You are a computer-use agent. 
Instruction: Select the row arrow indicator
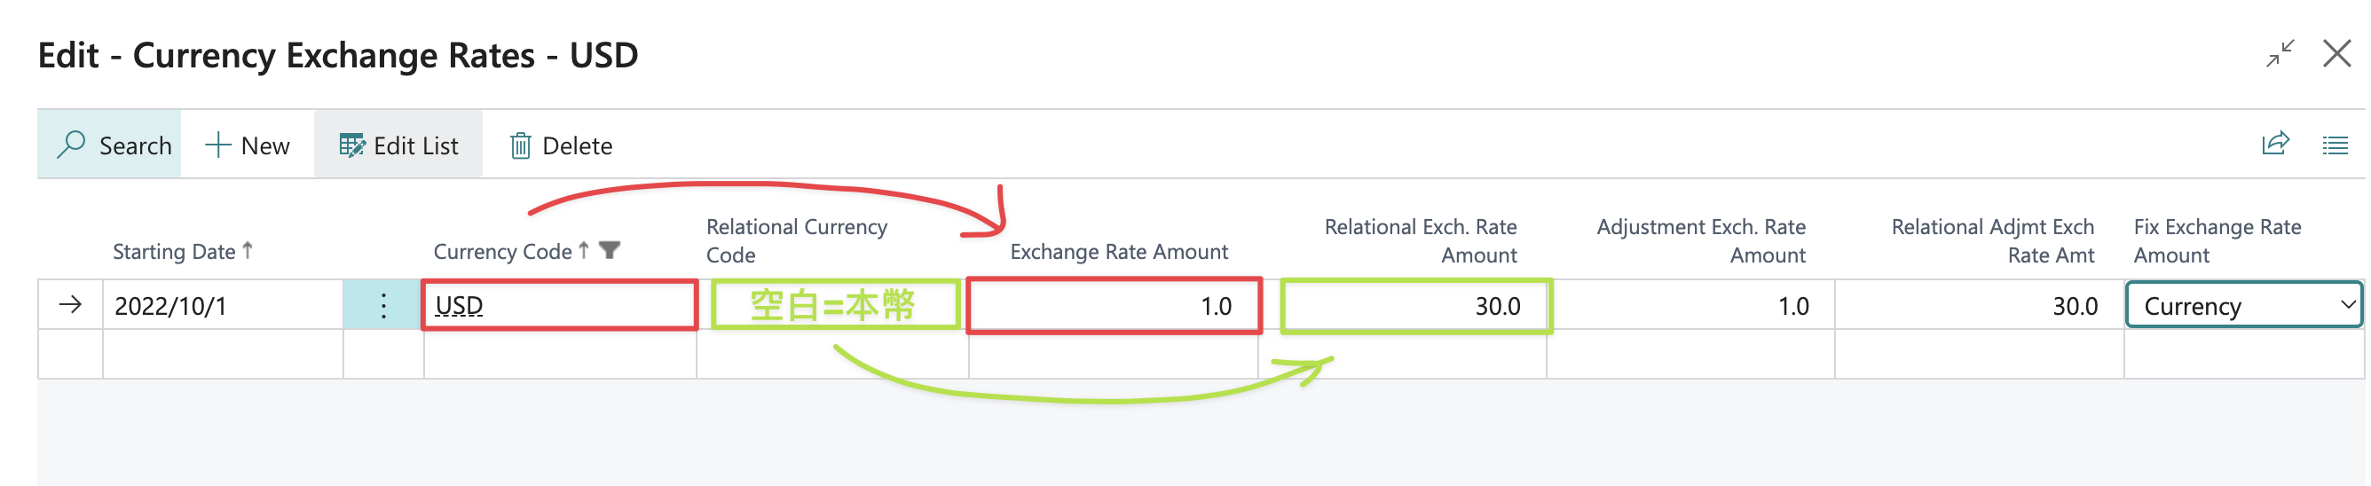70,305
